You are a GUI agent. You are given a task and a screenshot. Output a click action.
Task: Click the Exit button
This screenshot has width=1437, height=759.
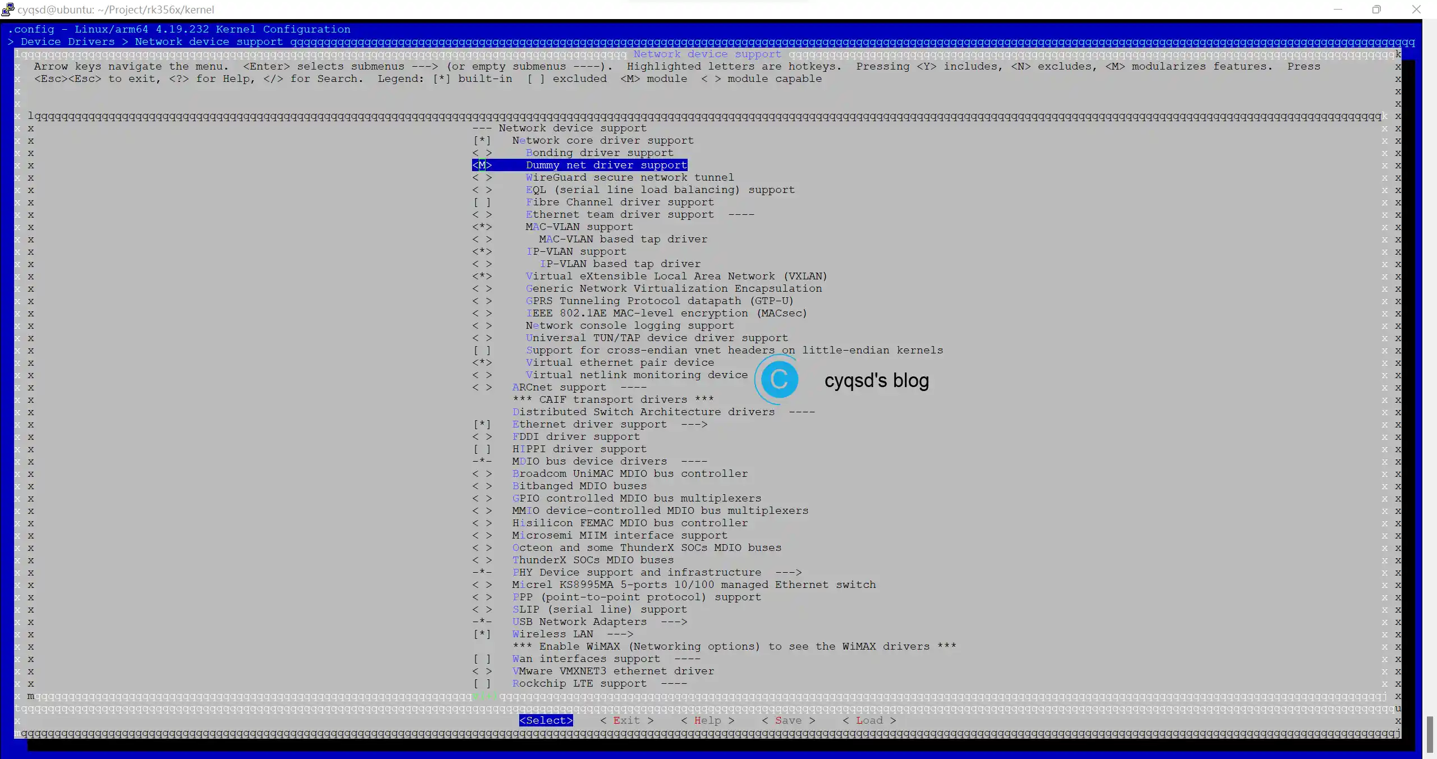(626, 721)
